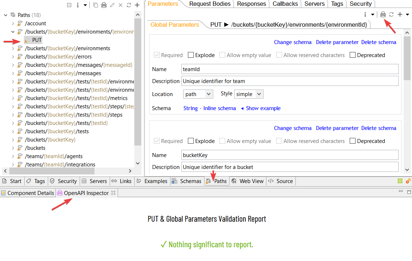Open the Global Parameters sub-tab
Screen dimensions: 412x261
click(x=175, y=25)
